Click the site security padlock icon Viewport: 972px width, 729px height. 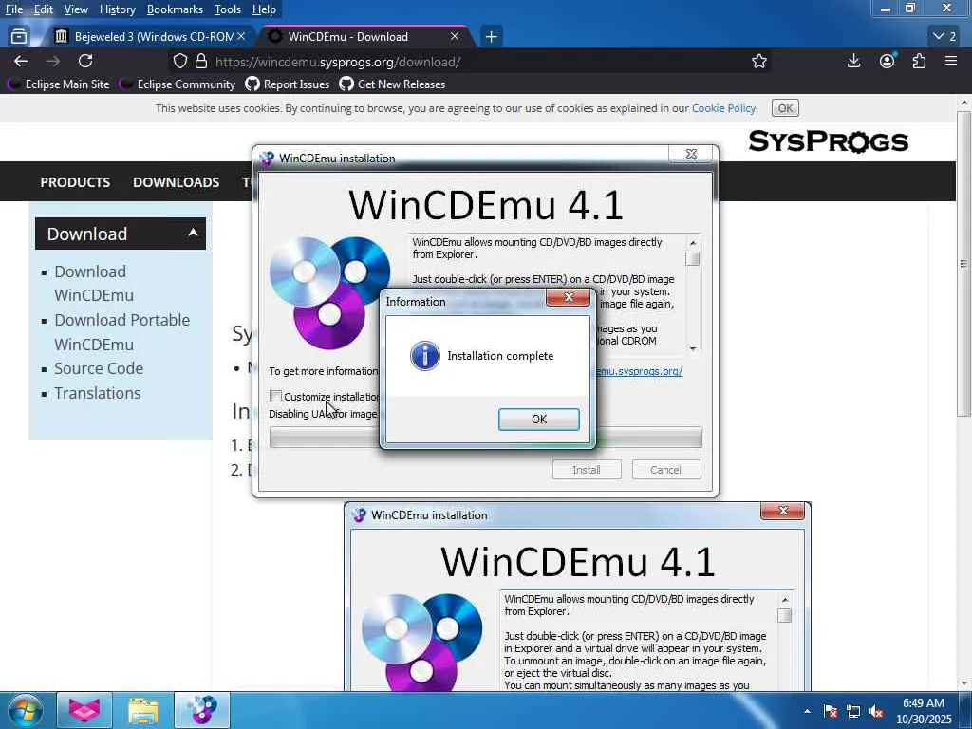pos(201,62)
